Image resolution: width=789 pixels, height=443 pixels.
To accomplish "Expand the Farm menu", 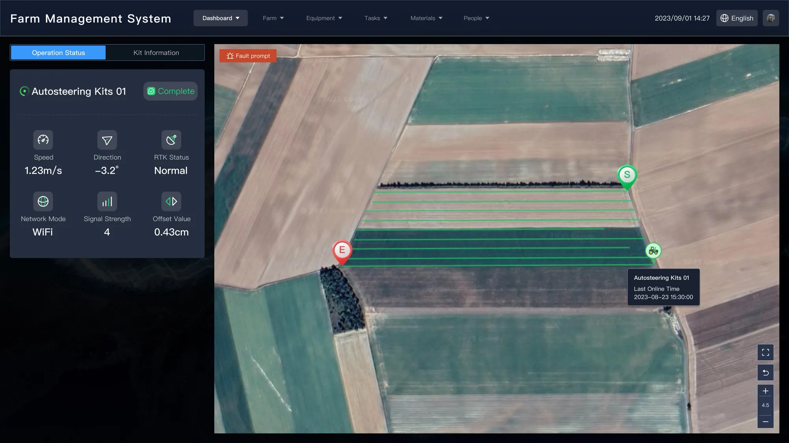I will point(273,18).
